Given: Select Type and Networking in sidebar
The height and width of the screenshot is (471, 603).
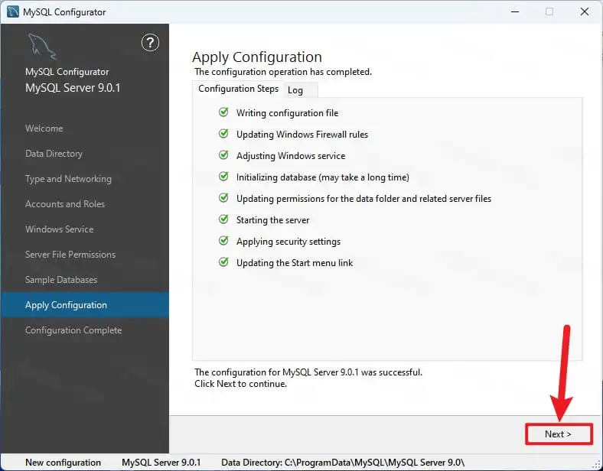Looking at the screenshot, I should (68, 179).
